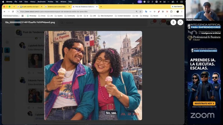Open the Skool notifications bell
The image size is (223, 125).
(x=161, y=23)
